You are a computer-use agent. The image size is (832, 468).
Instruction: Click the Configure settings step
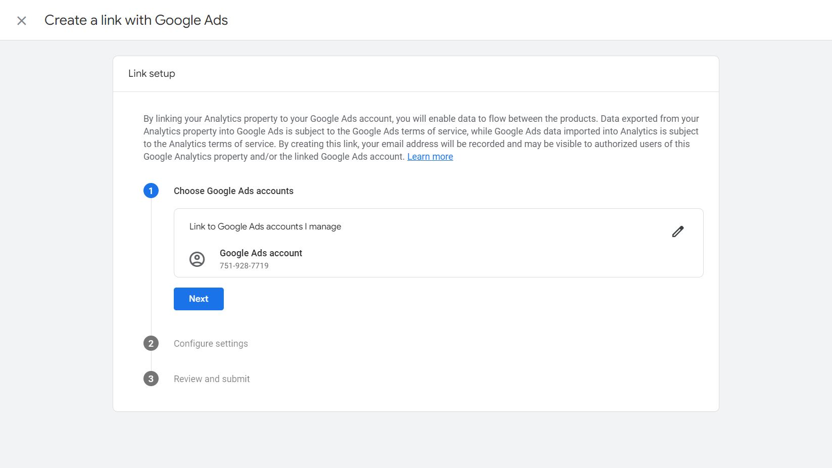pyautogui.click(x=211, y=344)
